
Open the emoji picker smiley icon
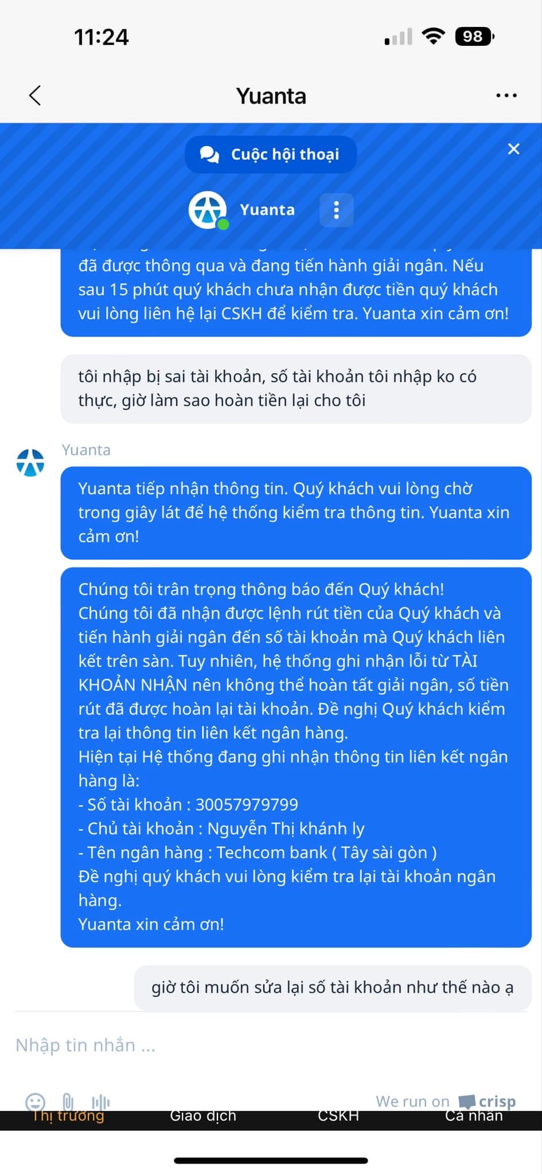tap(36, 1101)
